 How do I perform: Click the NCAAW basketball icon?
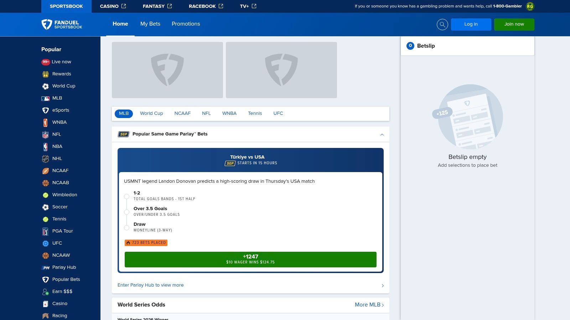(46, 255)
